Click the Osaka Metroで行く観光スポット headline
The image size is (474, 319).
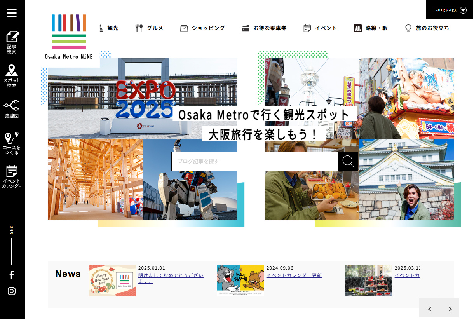(264, 115)
